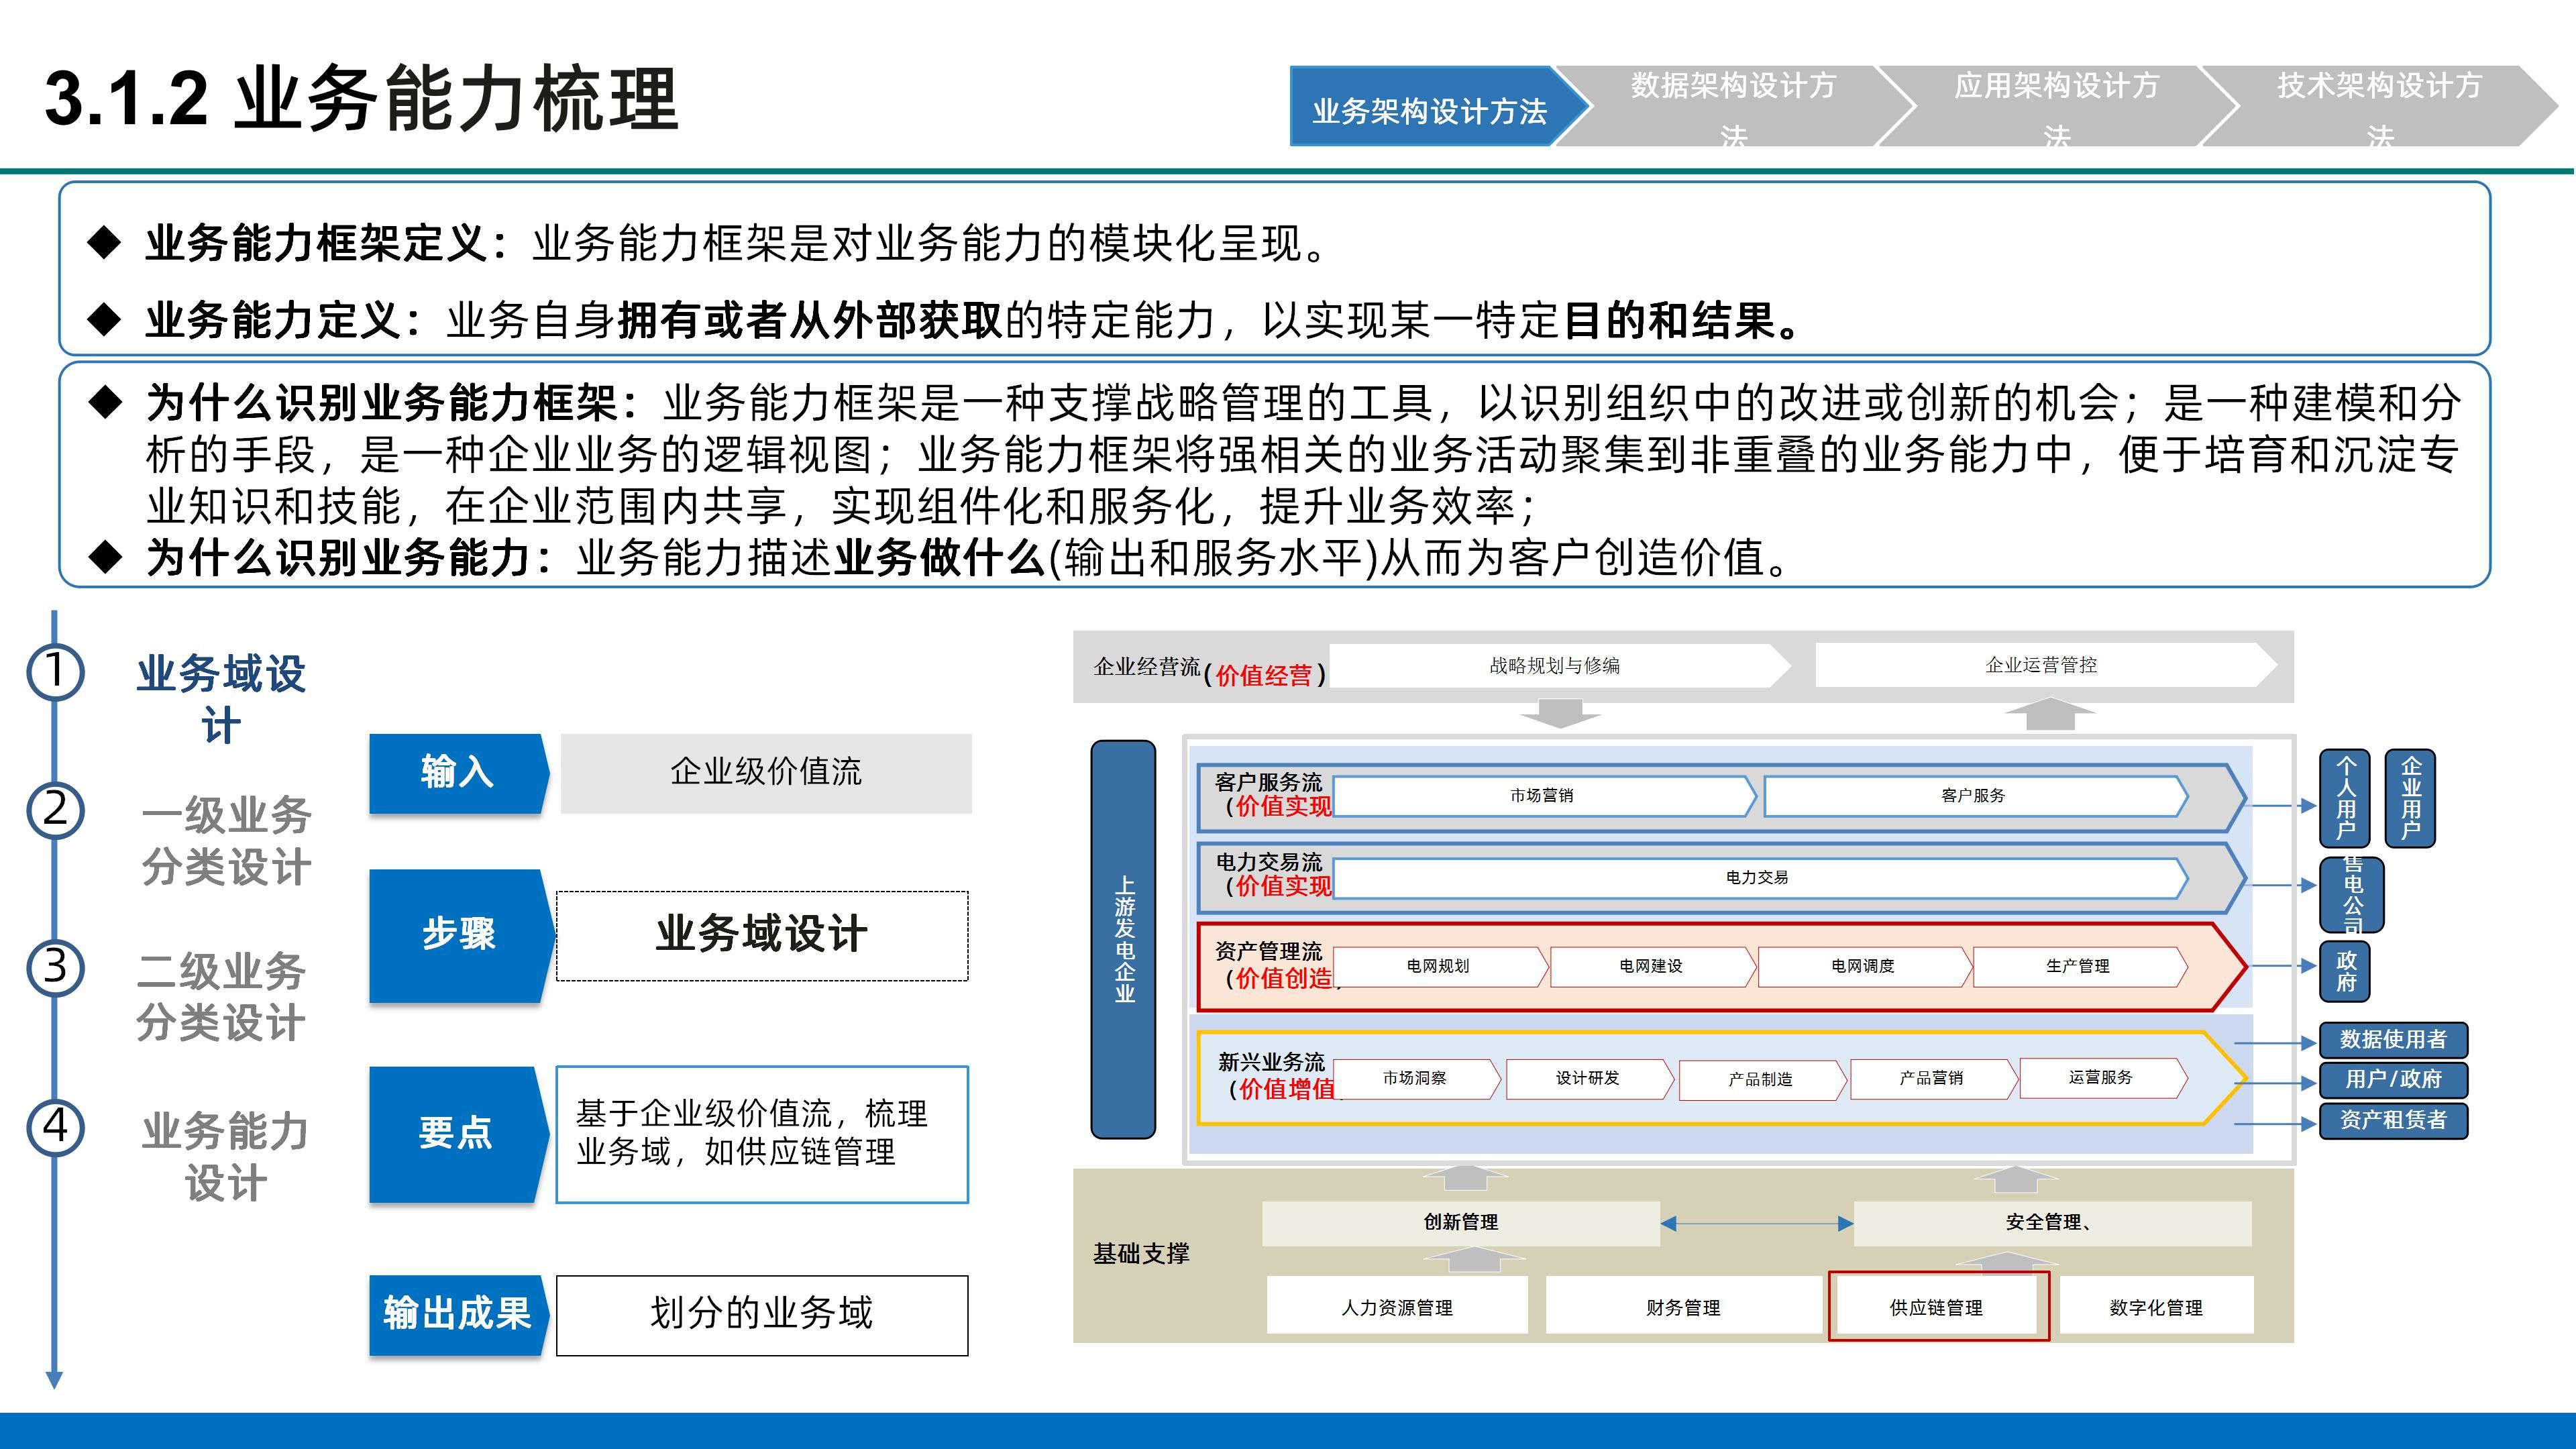This screenshot has height=1449, width=2576.
Task: Click the 人力资源管理 box
Action: (1397, 1306)
